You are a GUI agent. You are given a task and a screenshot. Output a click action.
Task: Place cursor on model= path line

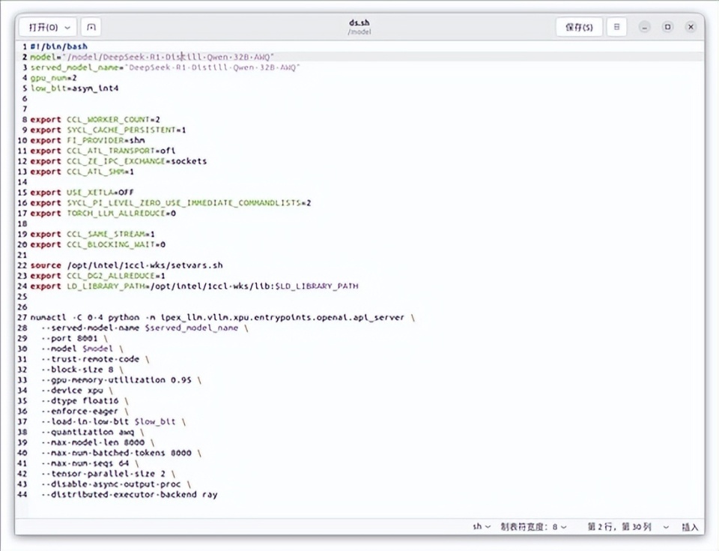pos(152,57)
